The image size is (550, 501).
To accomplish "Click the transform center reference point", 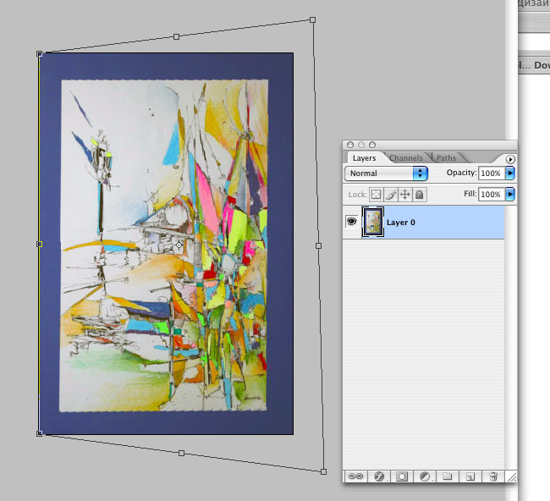I will [179, 245].
